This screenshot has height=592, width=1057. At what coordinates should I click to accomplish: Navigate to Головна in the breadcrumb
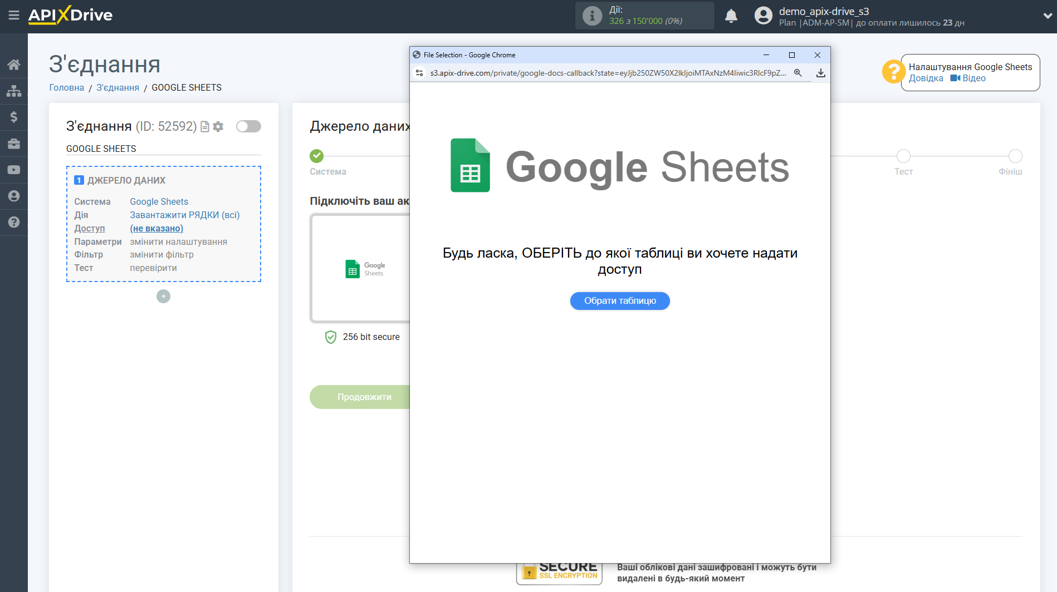pos(66,87)
